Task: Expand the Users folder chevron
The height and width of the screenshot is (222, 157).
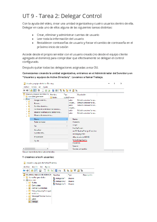Action: pos(27,199)
